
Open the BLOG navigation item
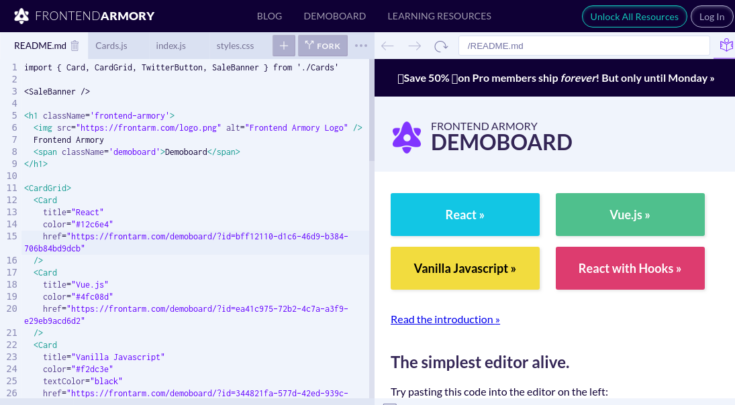click(270, 16)
